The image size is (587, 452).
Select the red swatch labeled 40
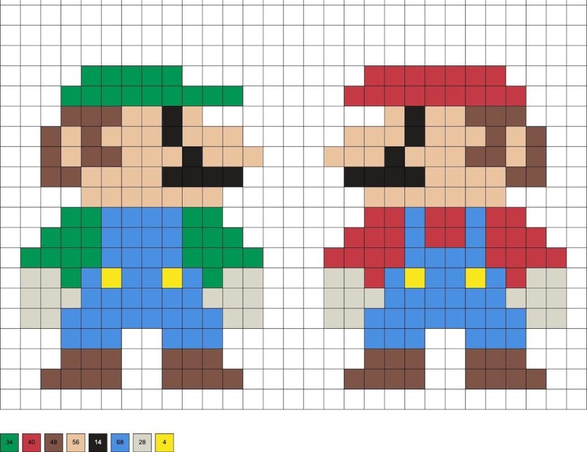click(31, 442)
